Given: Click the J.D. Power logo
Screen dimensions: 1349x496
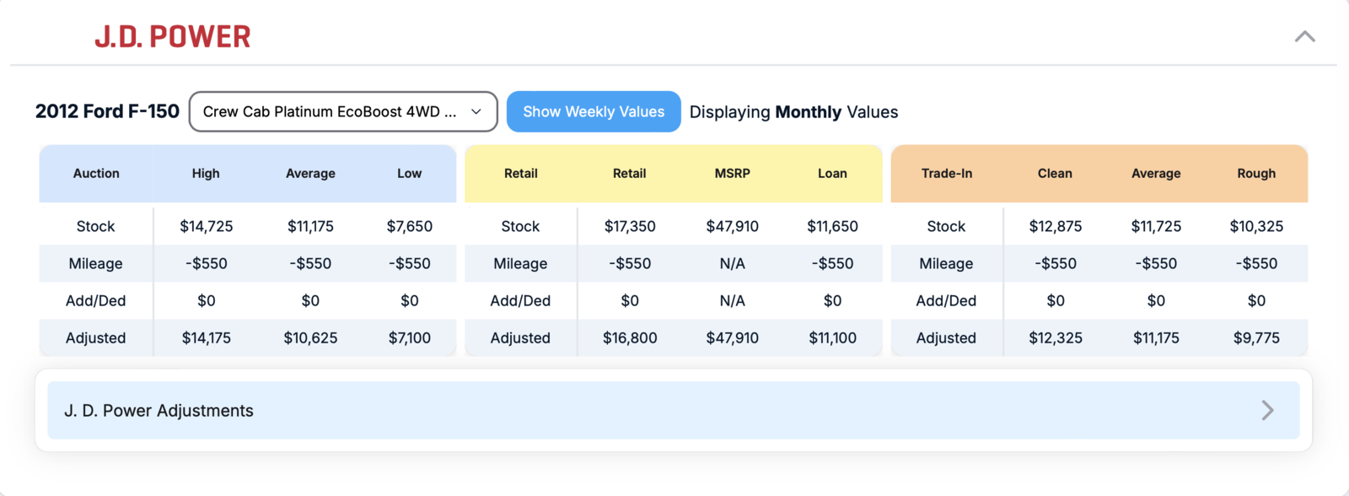Looking at the screenshot, I should point(172,37).
